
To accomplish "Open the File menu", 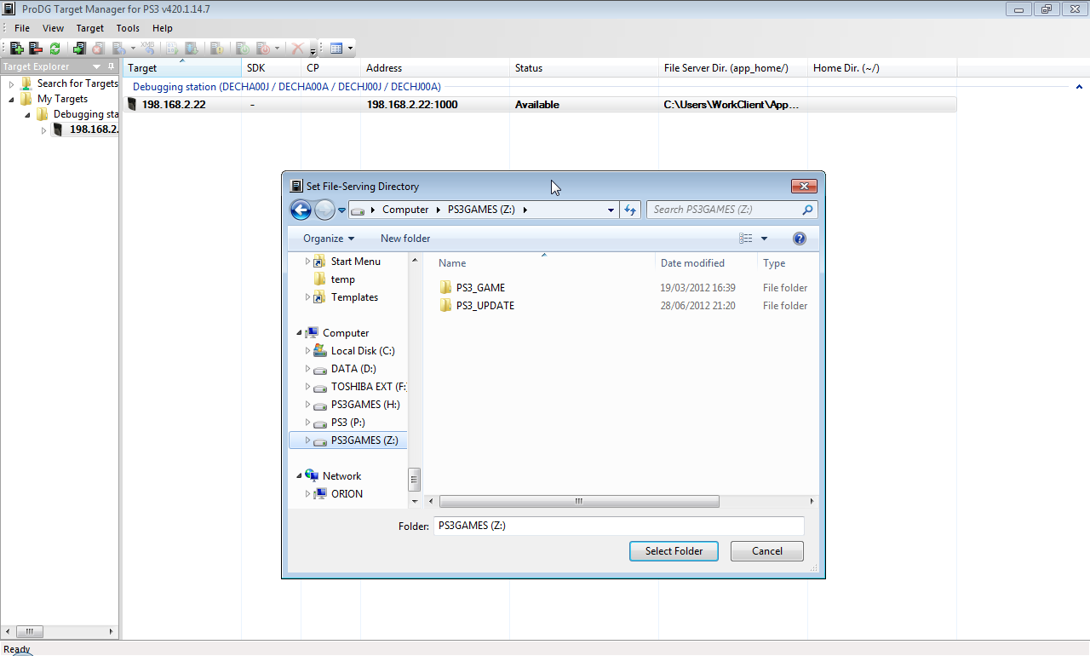I will [22, 28].
